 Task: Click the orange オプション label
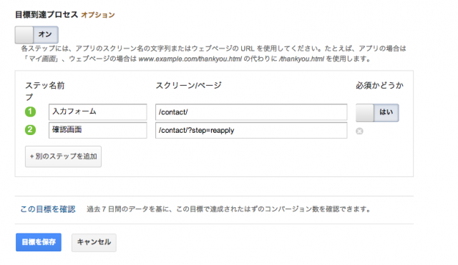click(x=98, y=15)
